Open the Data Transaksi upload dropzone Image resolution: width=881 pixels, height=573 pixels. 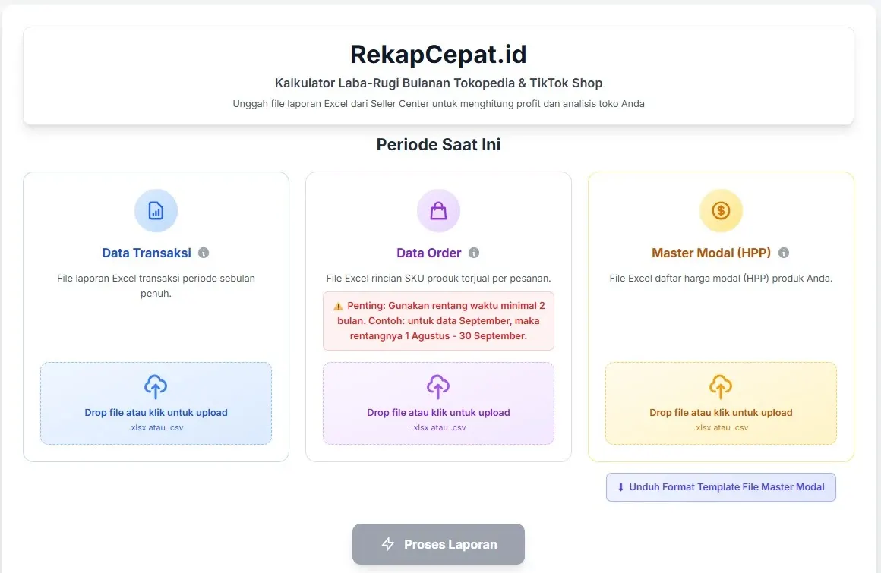click(156, 403)
